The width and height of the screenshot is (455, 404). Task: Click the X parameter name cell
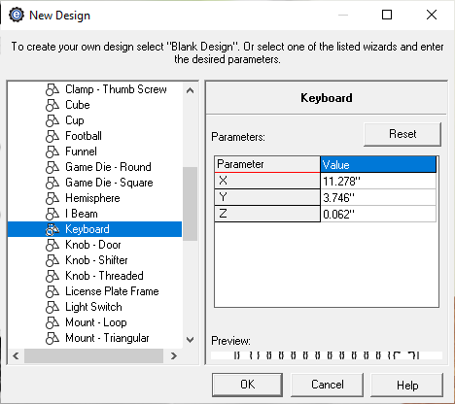(x=267, y=181)
